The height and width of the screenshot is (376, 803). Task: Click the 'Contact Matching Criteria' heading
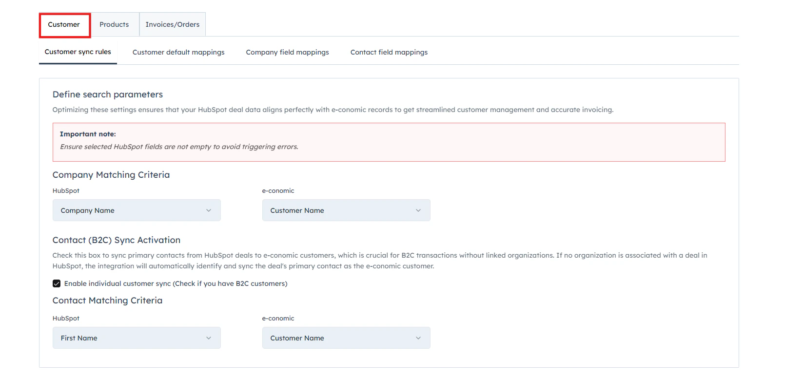(x=107, y=301)
